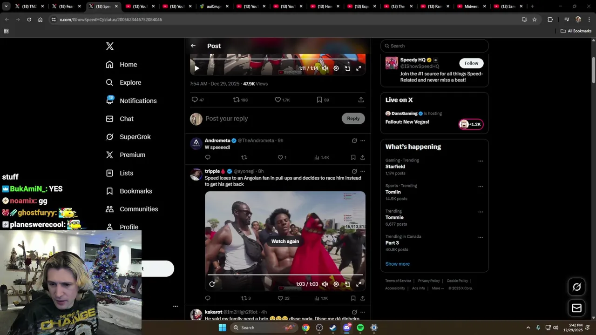This screenshot has width=596, height=335.
Task: Enter fullscreen on the top video
Action: [359, 68]
